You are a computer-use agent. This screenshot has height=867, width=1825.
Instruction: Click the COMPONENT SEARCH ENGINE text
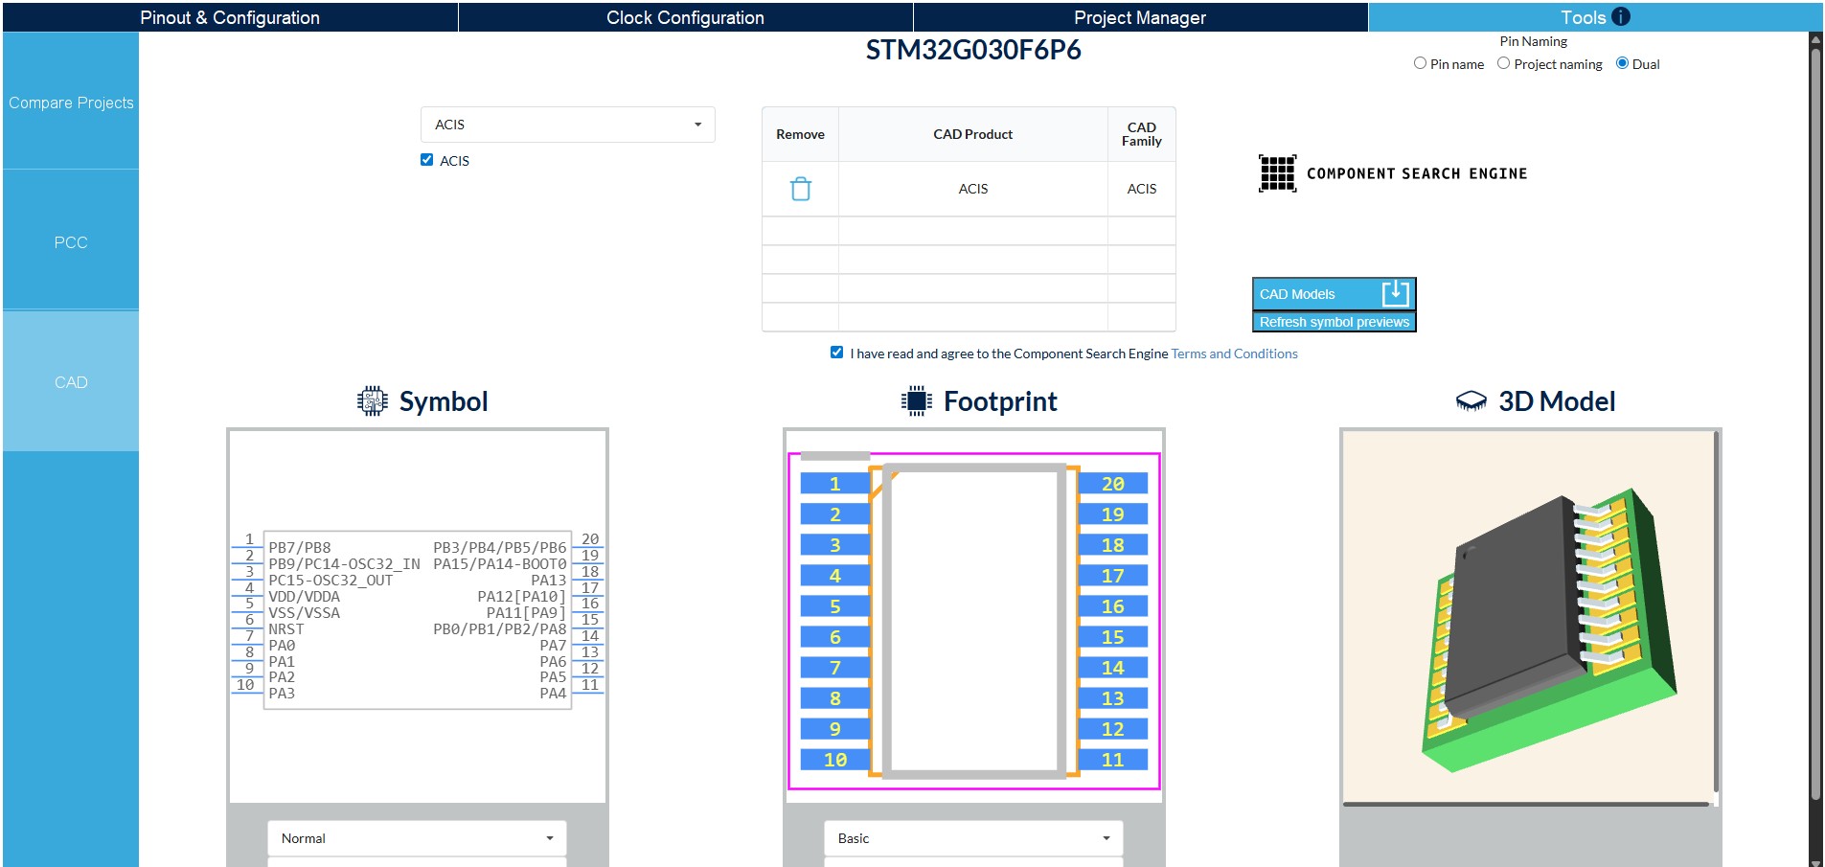click(x=1417, y=173)
